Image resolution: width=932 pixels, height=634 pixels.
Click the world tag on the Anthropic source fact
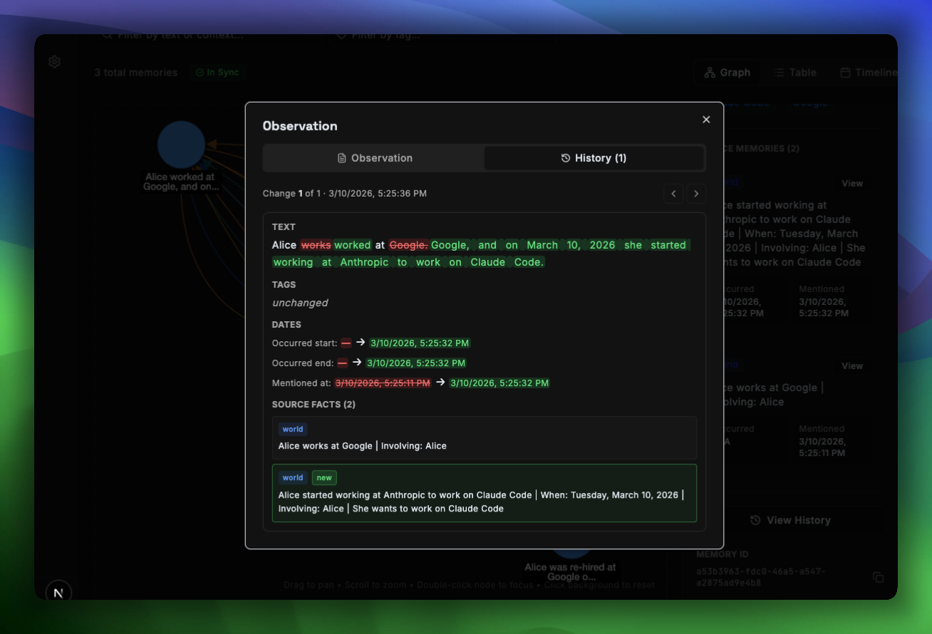pos(293,478)
